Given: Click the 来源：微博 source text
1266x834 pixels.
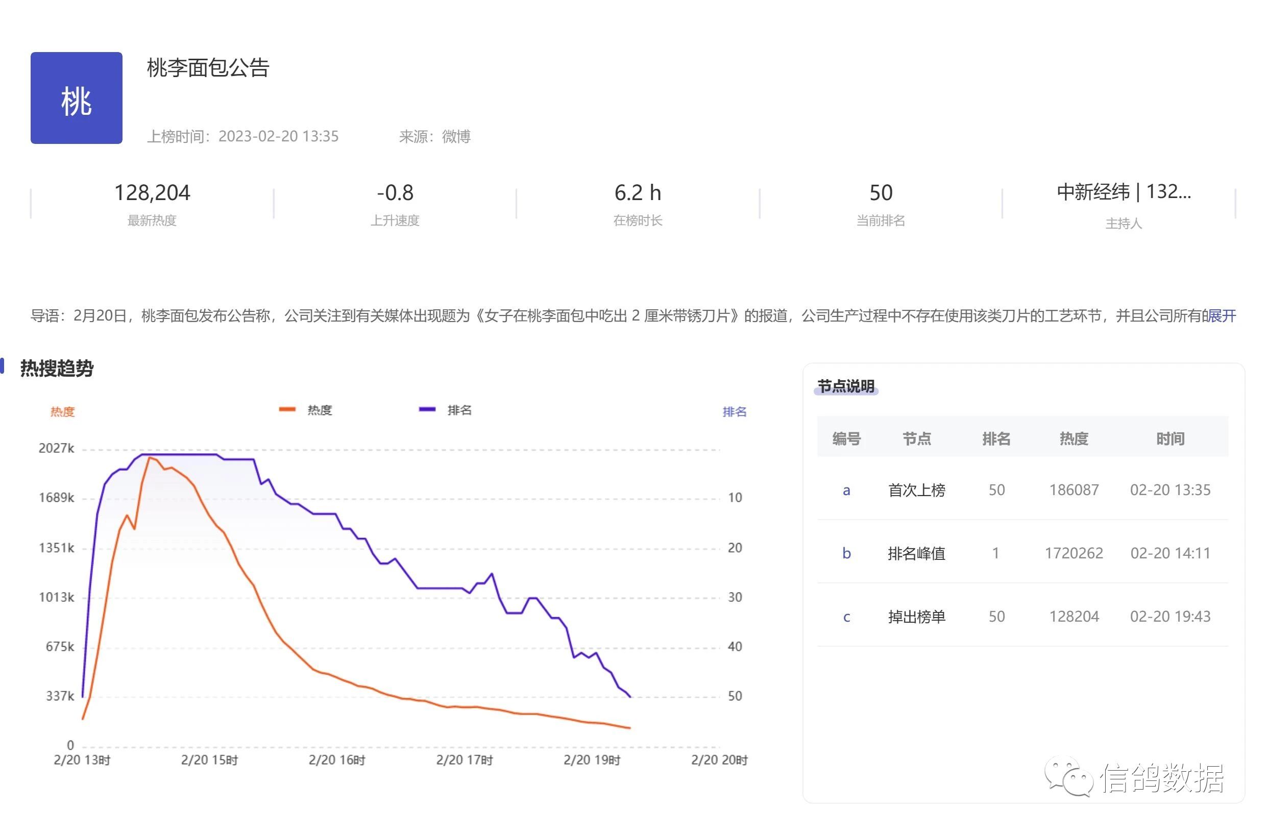Looking at the screenshot, I should tap(434, 137).
